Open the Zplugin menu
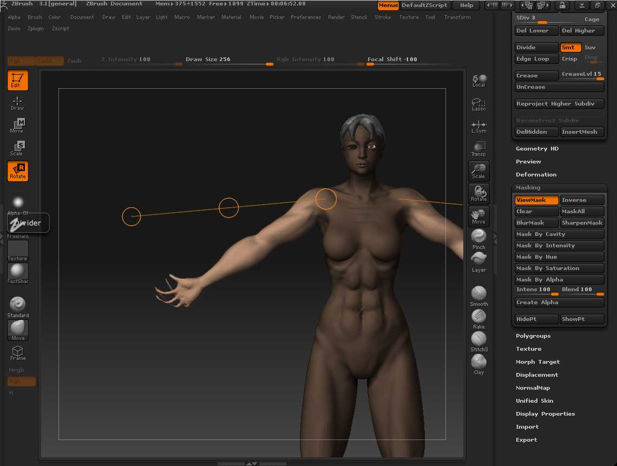Screen dimensions: 617x466 pos(36,29)
